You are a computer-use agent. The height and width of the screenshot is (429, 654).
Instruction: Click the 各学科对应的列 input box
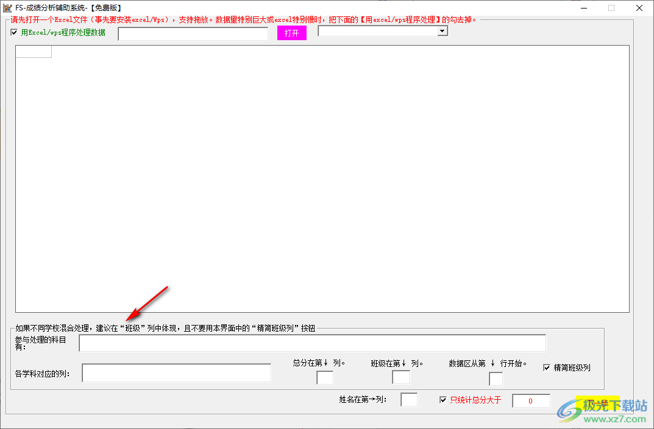point(176,372)
